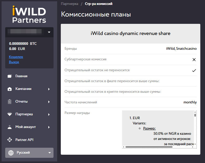Screen dimensions: 205x163
Task: Click the iWild casino dynamic revenue share title
Action: coord(131,33)
